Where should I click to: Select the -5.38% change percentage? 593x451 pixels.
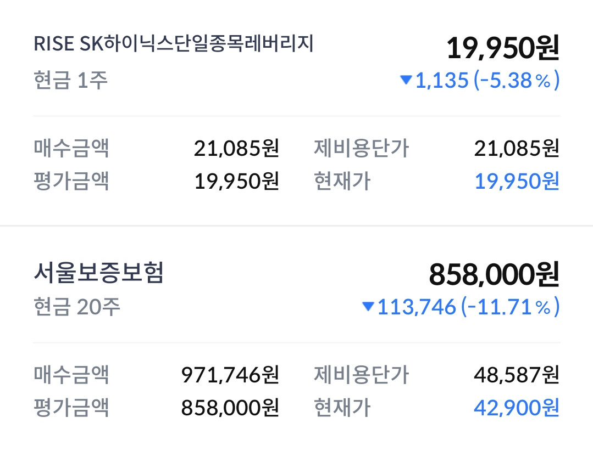[517, 81]
